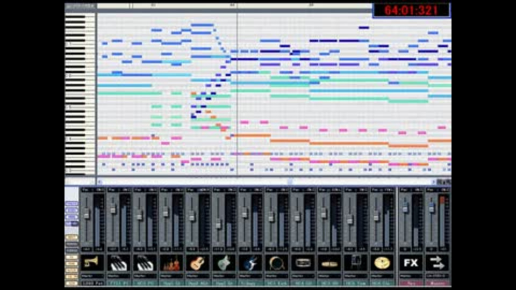Screen dimensions: 516x290
Task: Open the output routing dropdown under the acoustic guitar
Action: tap(198, 276)
